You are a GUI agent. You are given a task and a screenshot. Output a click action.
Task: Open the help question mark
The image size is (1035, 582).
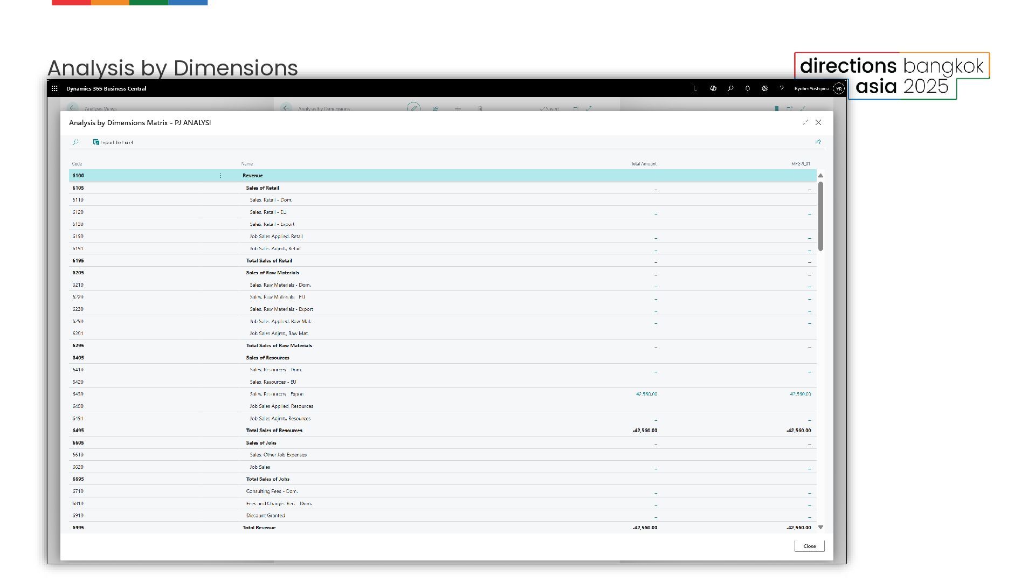click(782, 88)
